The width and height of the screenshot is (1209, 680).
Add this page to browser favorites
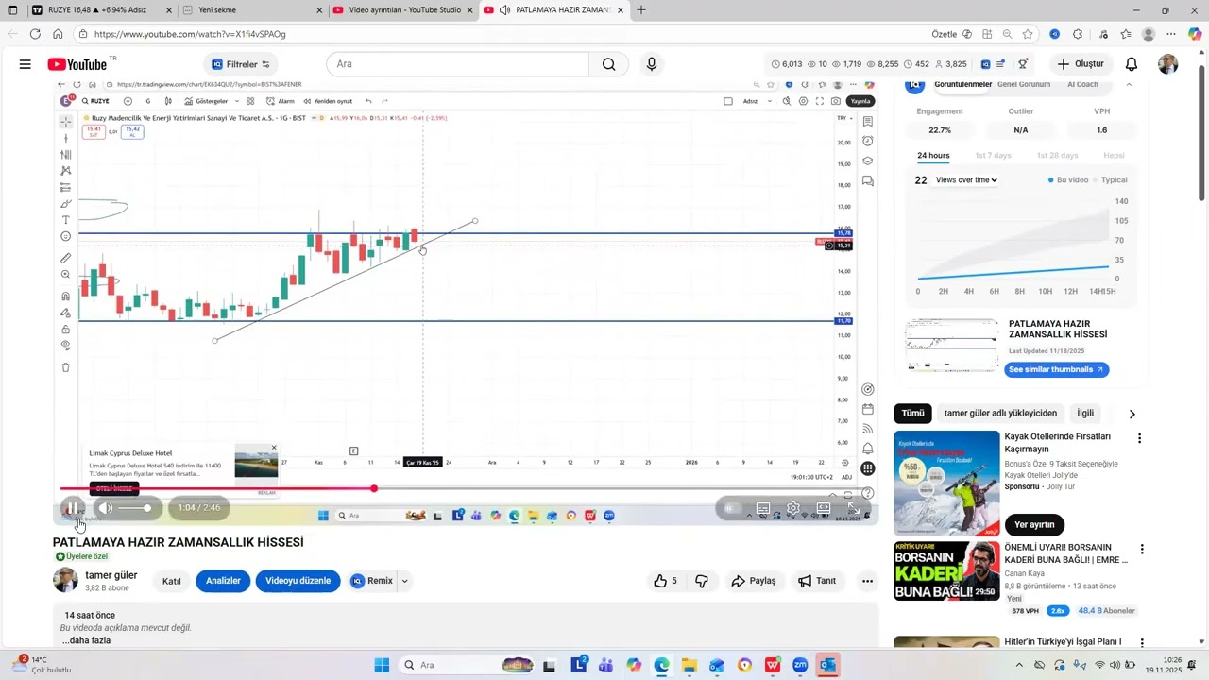(1028, 34)
